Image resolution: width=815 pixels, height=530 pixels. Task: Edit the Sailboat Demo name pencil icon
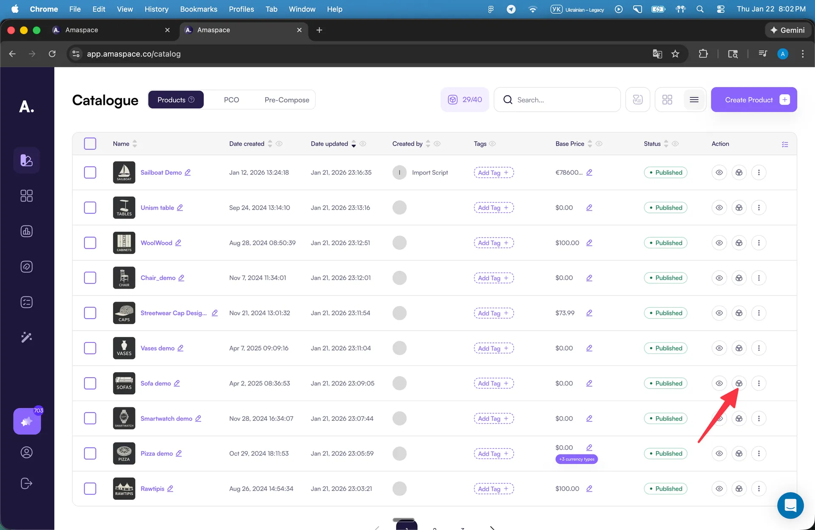point(188,173)
